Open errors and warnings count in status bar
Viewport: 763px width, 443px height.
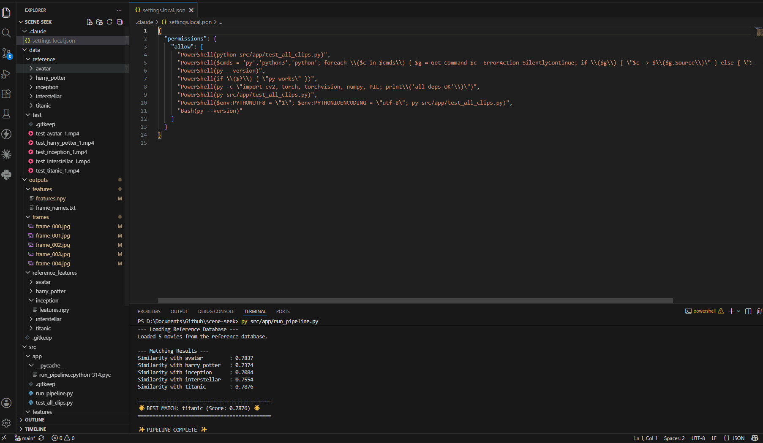click(63, 438)
